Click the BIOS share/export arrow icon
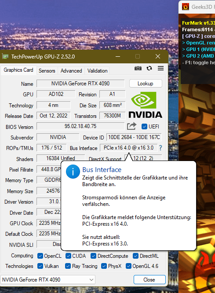Screen dimensions: 215x293 [x=132, y=126]
